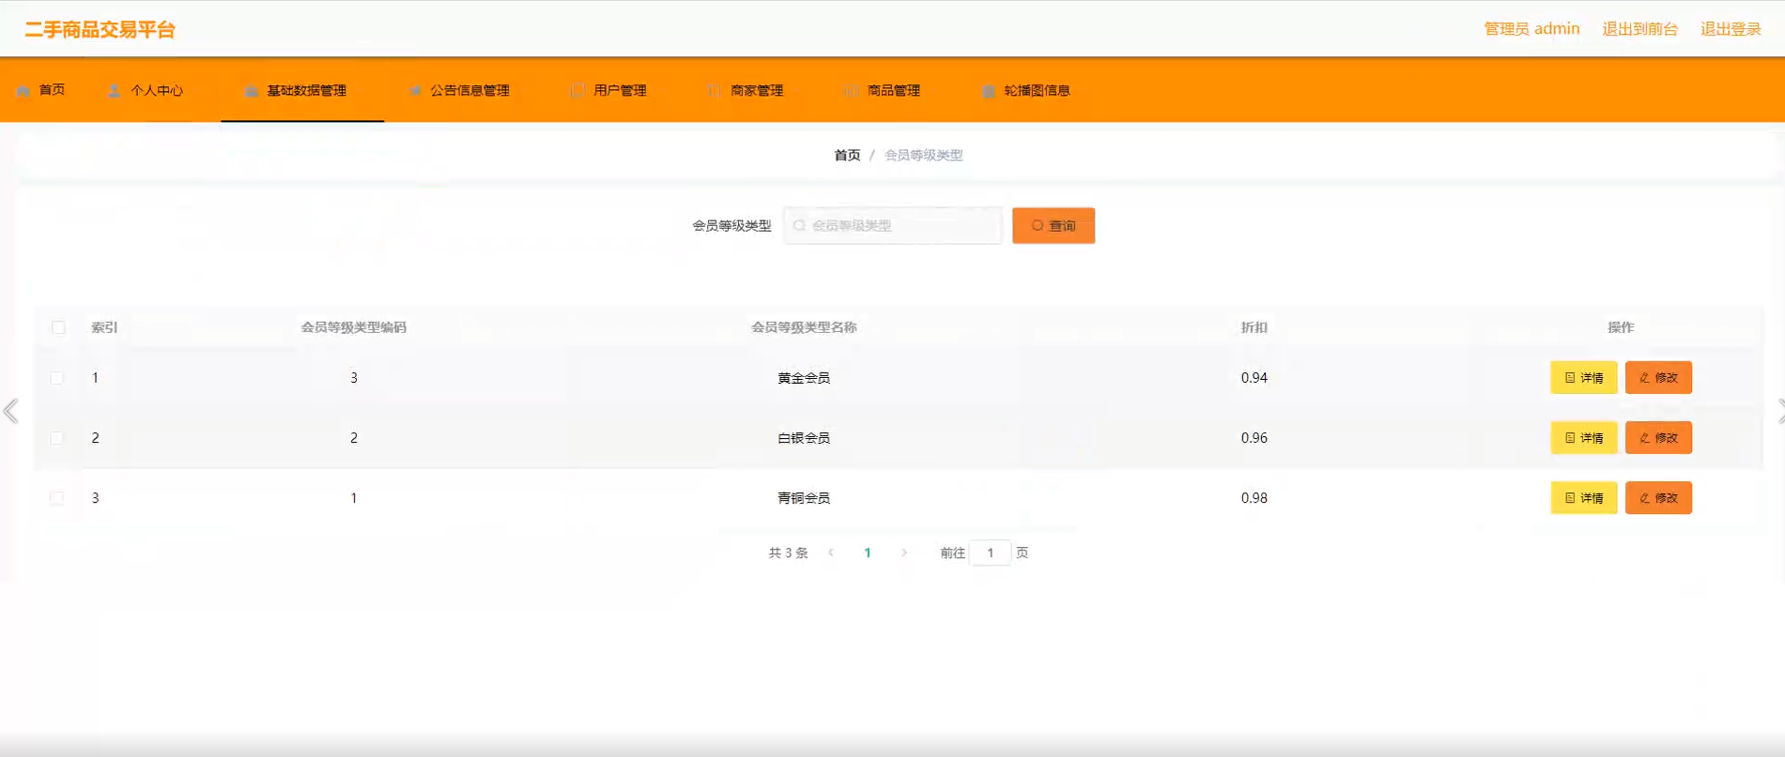
Task: Click the icon beside 轮播图信息
Action: click(988, 91)
